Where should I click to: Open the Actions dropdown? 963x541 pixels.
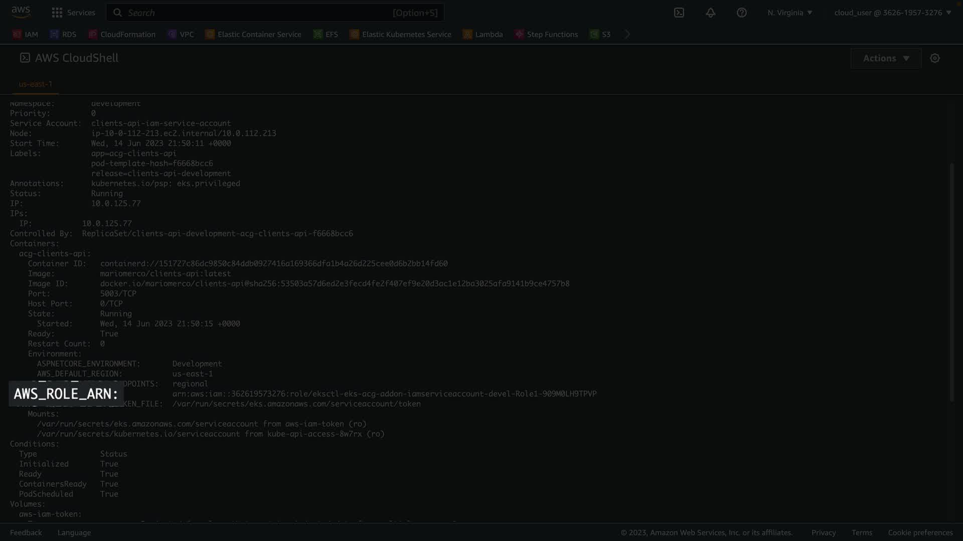886,58
